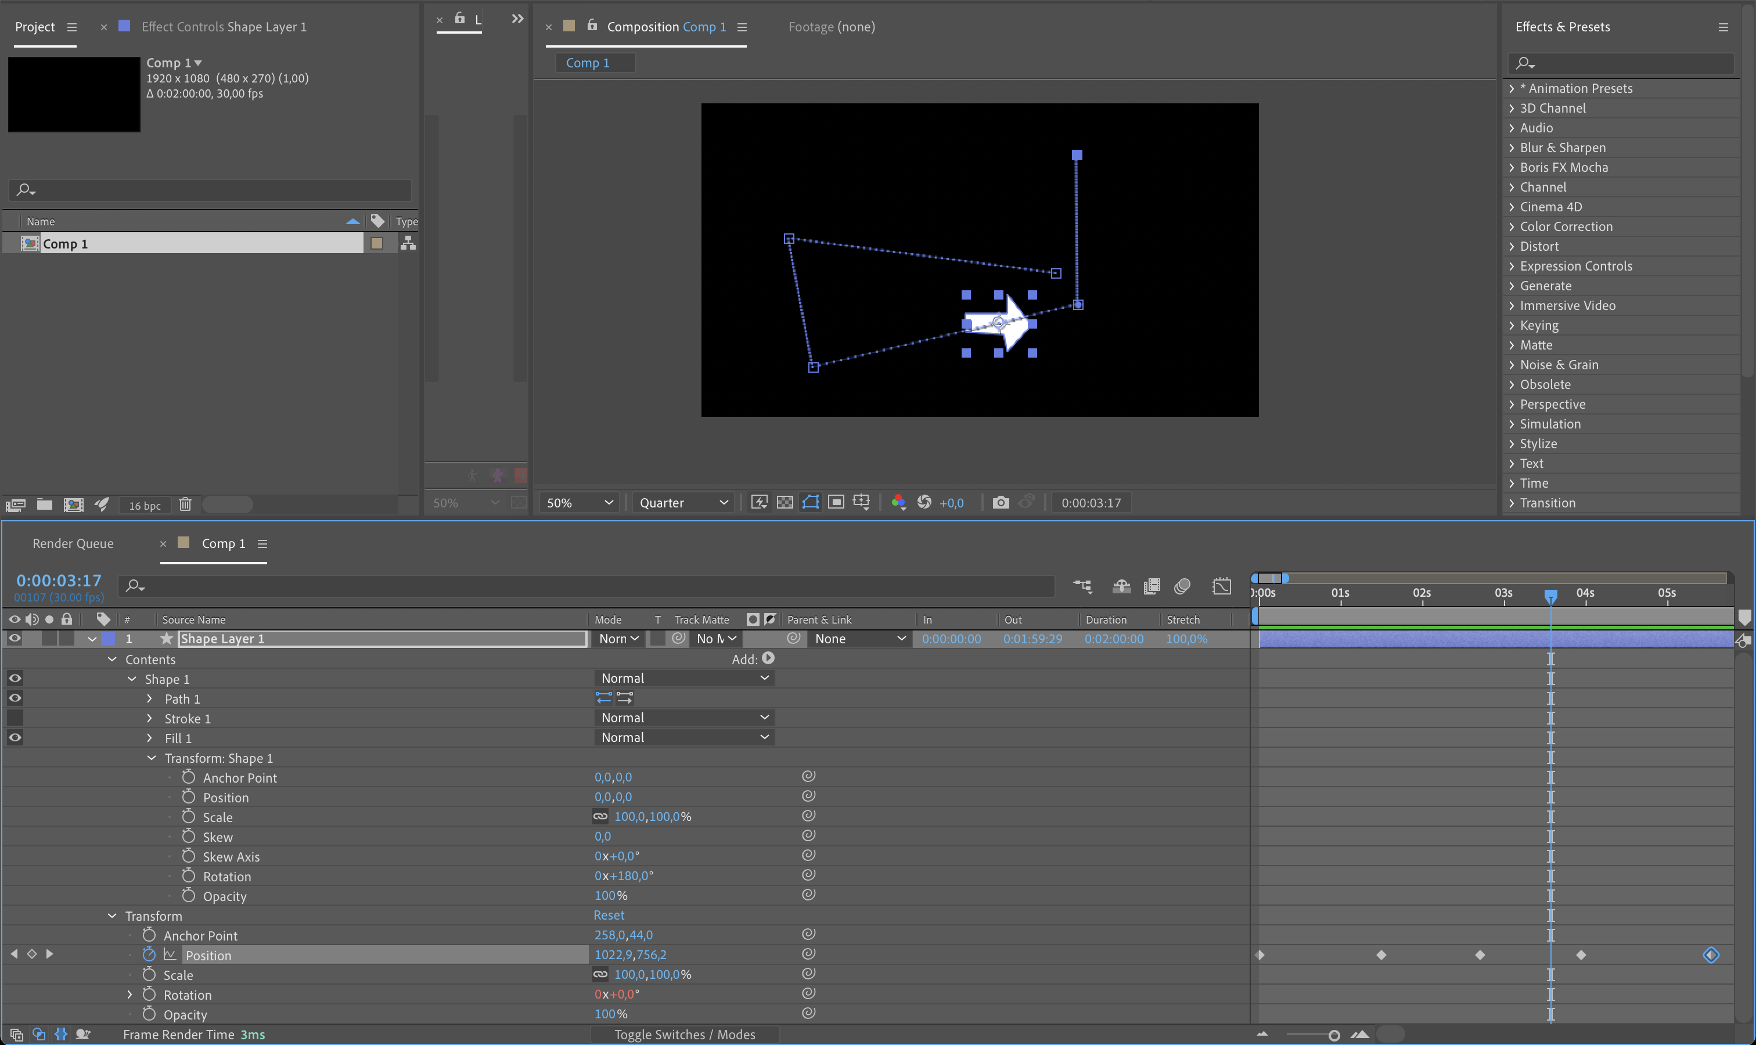Toggle mask and shape path visibility
The height and width of the screenshot is (1045, 1756).
(x=811, y=502)
